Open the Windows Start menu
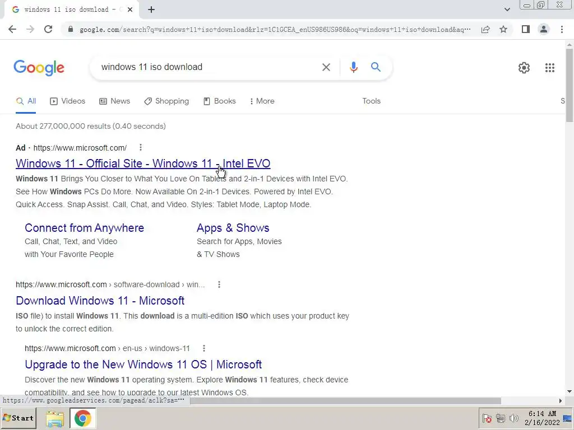This screenshot has height=430, width=574. click(x=18, y=418)
